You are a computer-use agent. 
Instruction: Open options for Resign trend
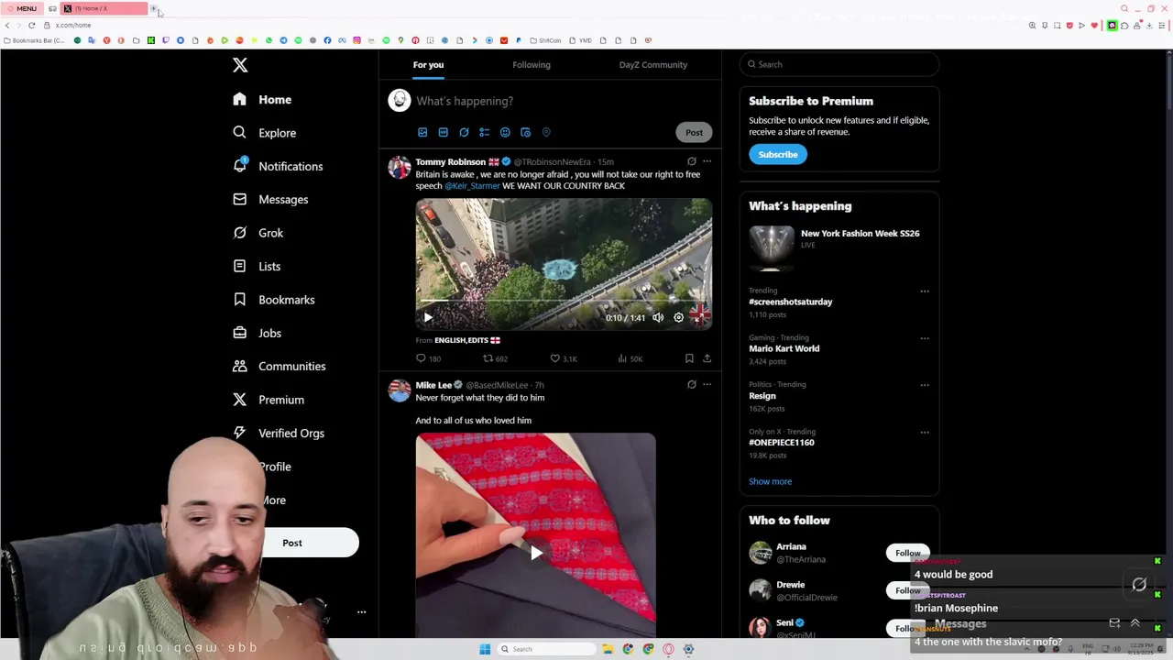point(925,385)
